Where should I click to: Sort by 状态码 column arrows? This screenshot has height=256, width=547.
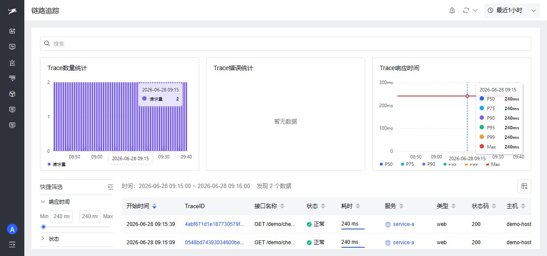coord(494,206)
